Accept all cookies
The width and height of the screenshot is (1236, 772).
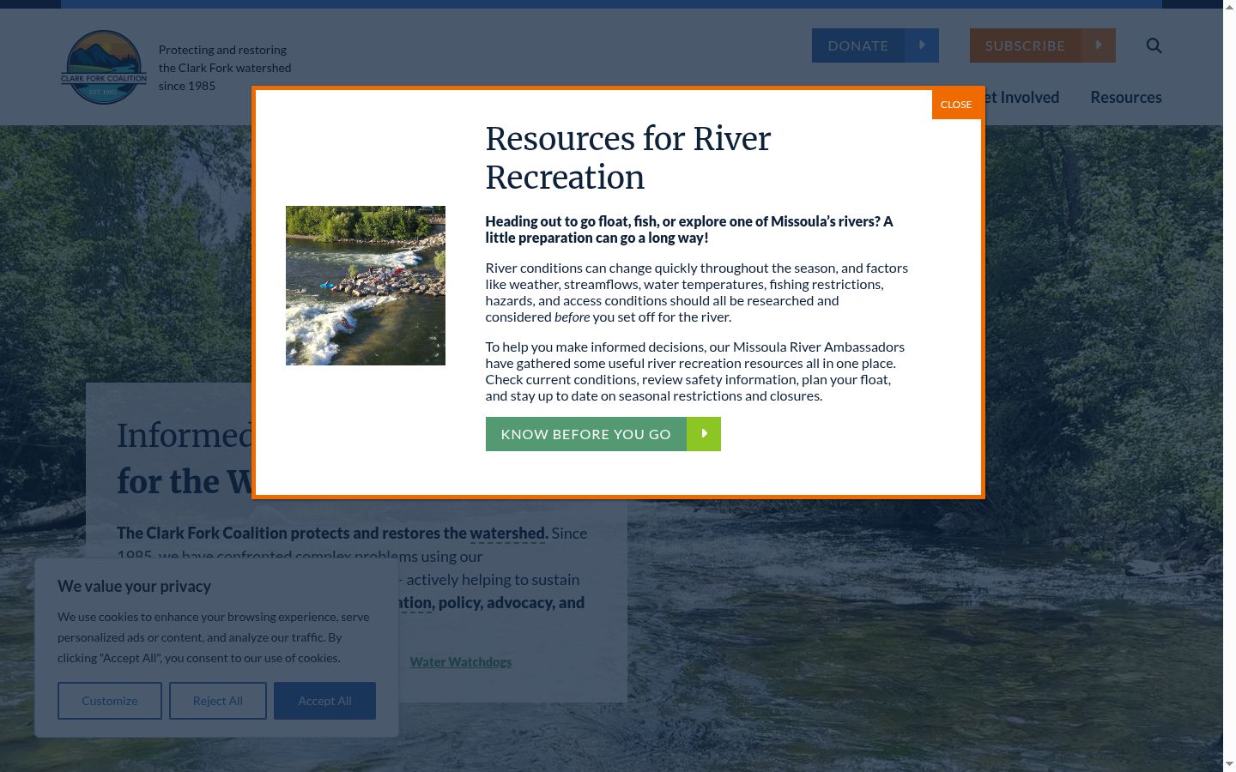(324, 701)
